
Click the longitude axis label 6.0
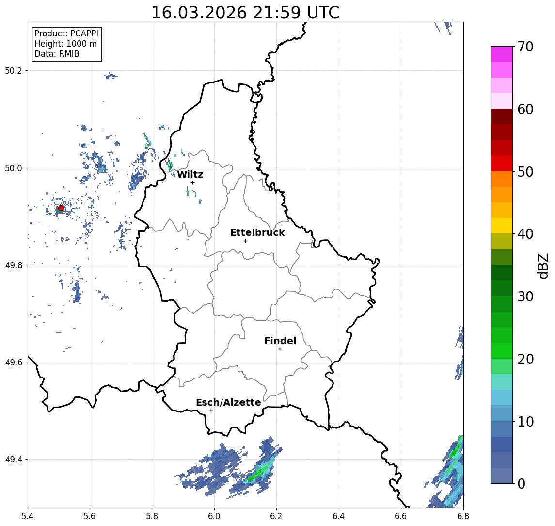coord(214,516)
